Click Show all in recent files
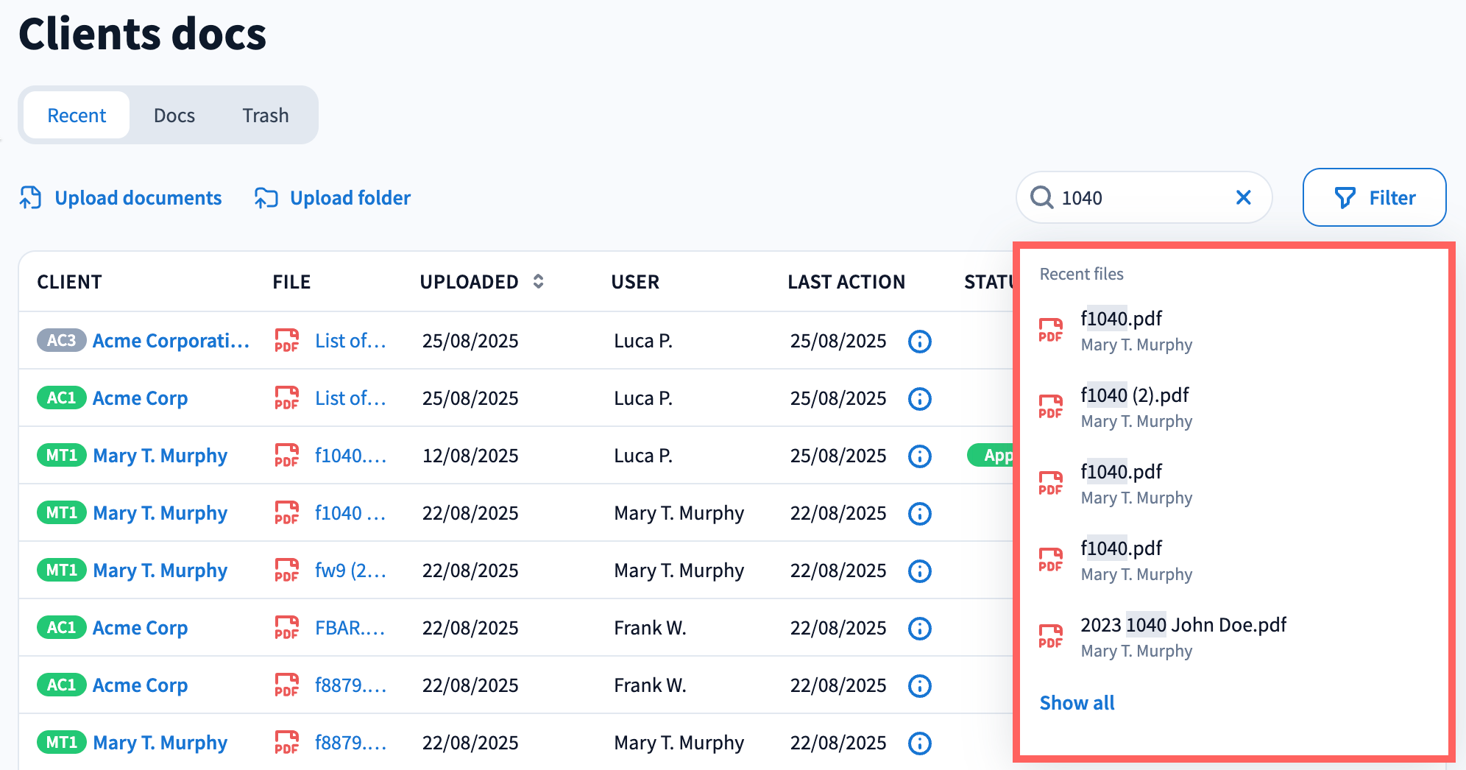The height and width of the screenshot is (770, 1466). pyautogui.click(x=1077, y=703)
